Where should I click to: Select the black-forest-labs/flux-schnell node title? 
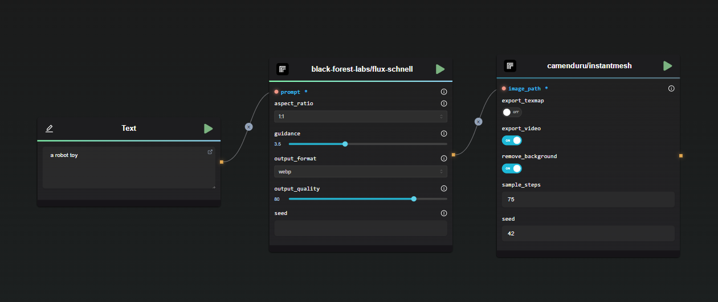[362, 69]
